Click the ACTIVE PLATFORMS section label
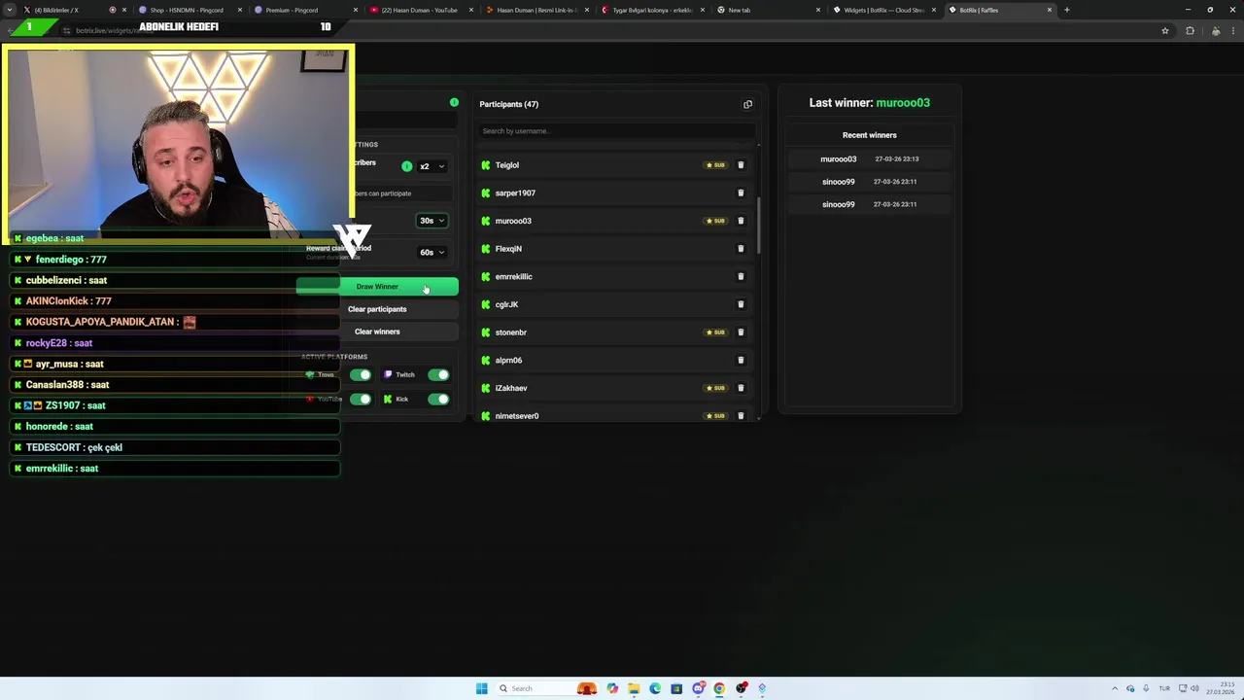Image resolution: width=1244 pixels, height=700 pixels. pos(334,357)
